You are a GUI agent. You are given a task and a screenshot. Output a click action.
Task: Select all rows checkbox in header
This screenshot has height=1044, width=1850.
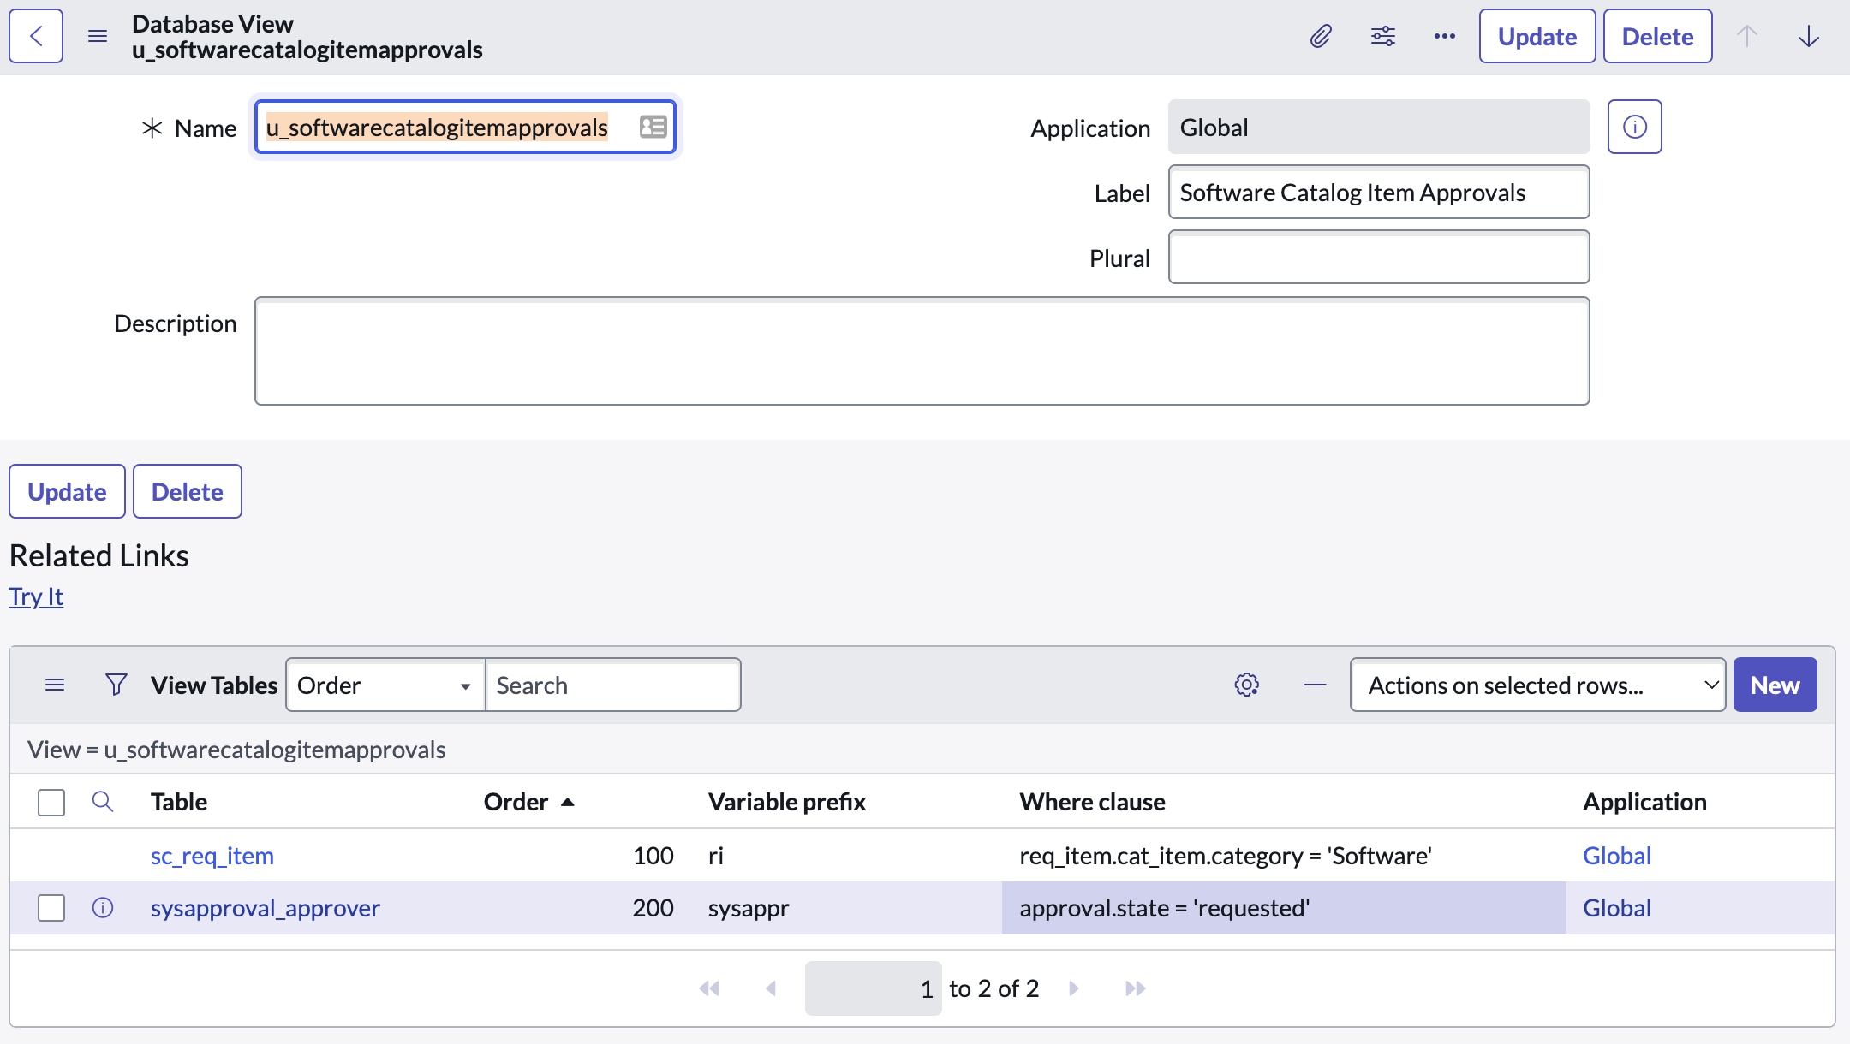51,802
